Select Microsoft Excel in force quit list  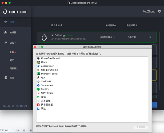92,74
